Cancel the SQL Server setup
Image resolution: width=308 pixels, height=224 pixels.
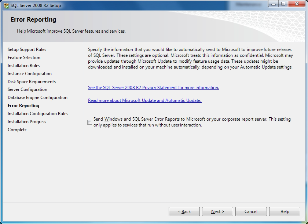[x=251, y=212]
